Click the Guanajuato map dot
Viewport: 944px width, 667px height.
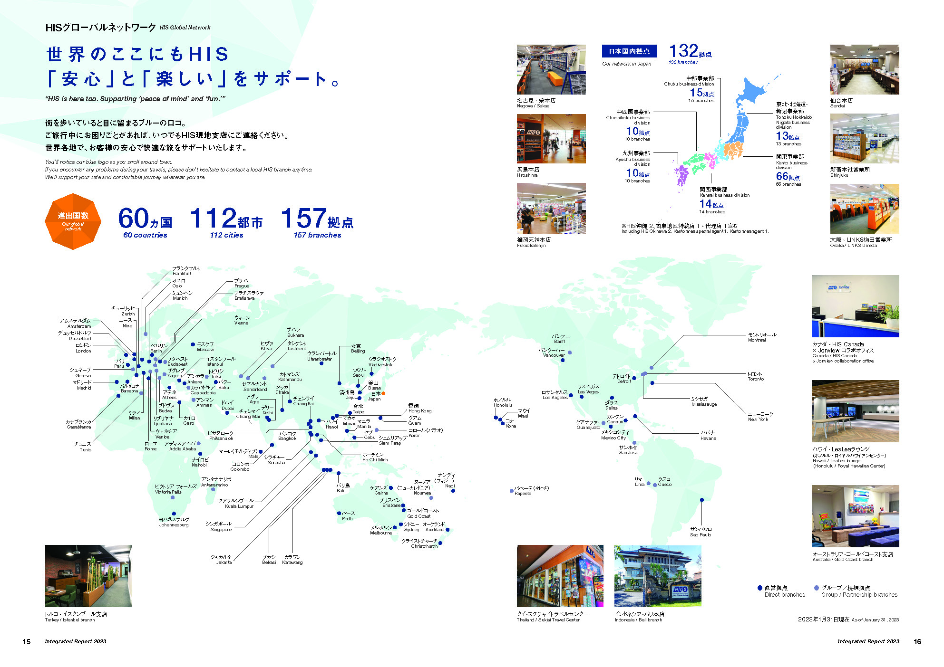(603, 423)
